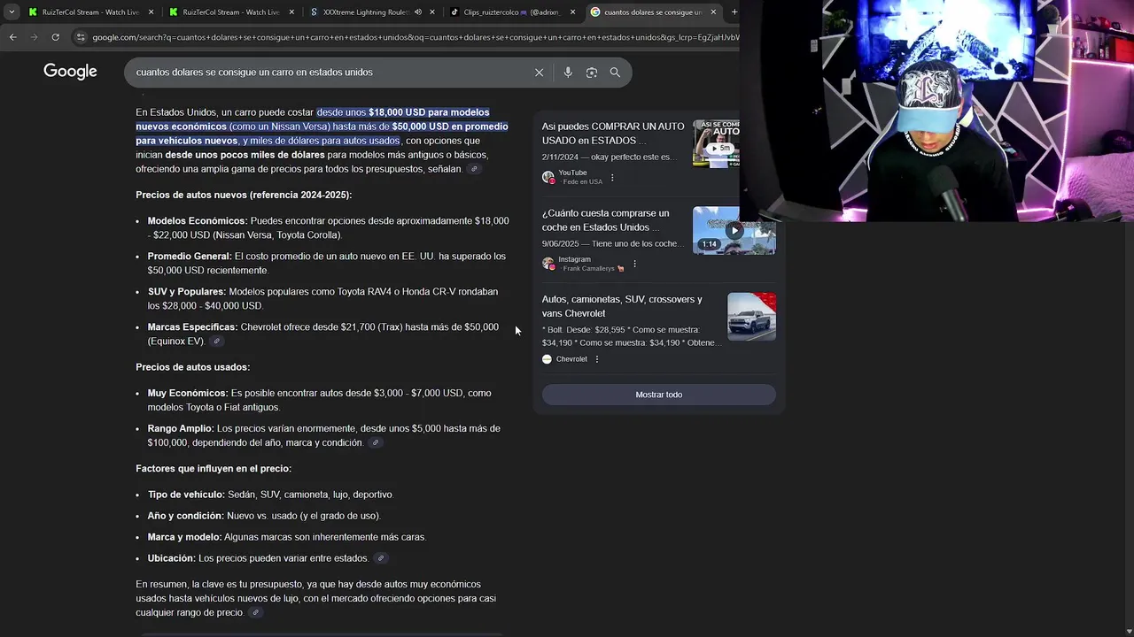Submit search with magnifier icon
The width and height of the screenshot is (1134, 637).
click(x=615, y=73)
